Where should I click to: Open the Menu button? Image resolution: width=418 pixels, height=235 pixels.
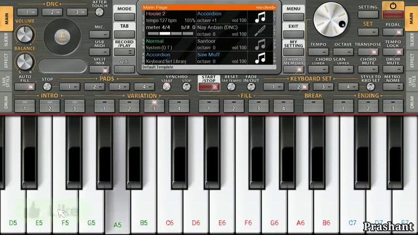(293, 17)
